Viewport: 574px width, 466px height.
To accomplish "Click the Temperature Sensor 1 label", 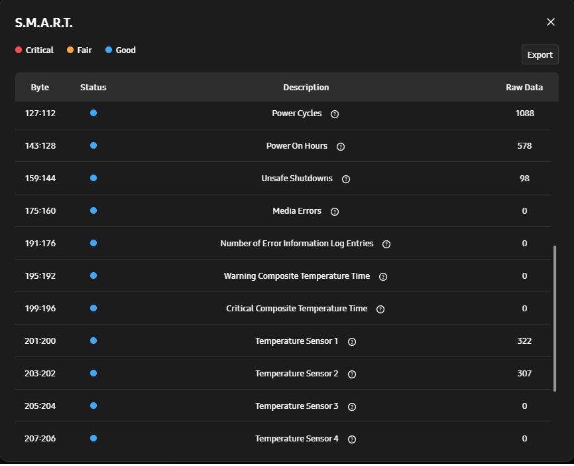I will [297, 341].
